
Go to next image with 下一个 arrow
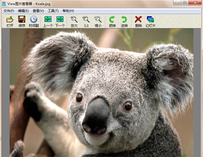(60, 21)
